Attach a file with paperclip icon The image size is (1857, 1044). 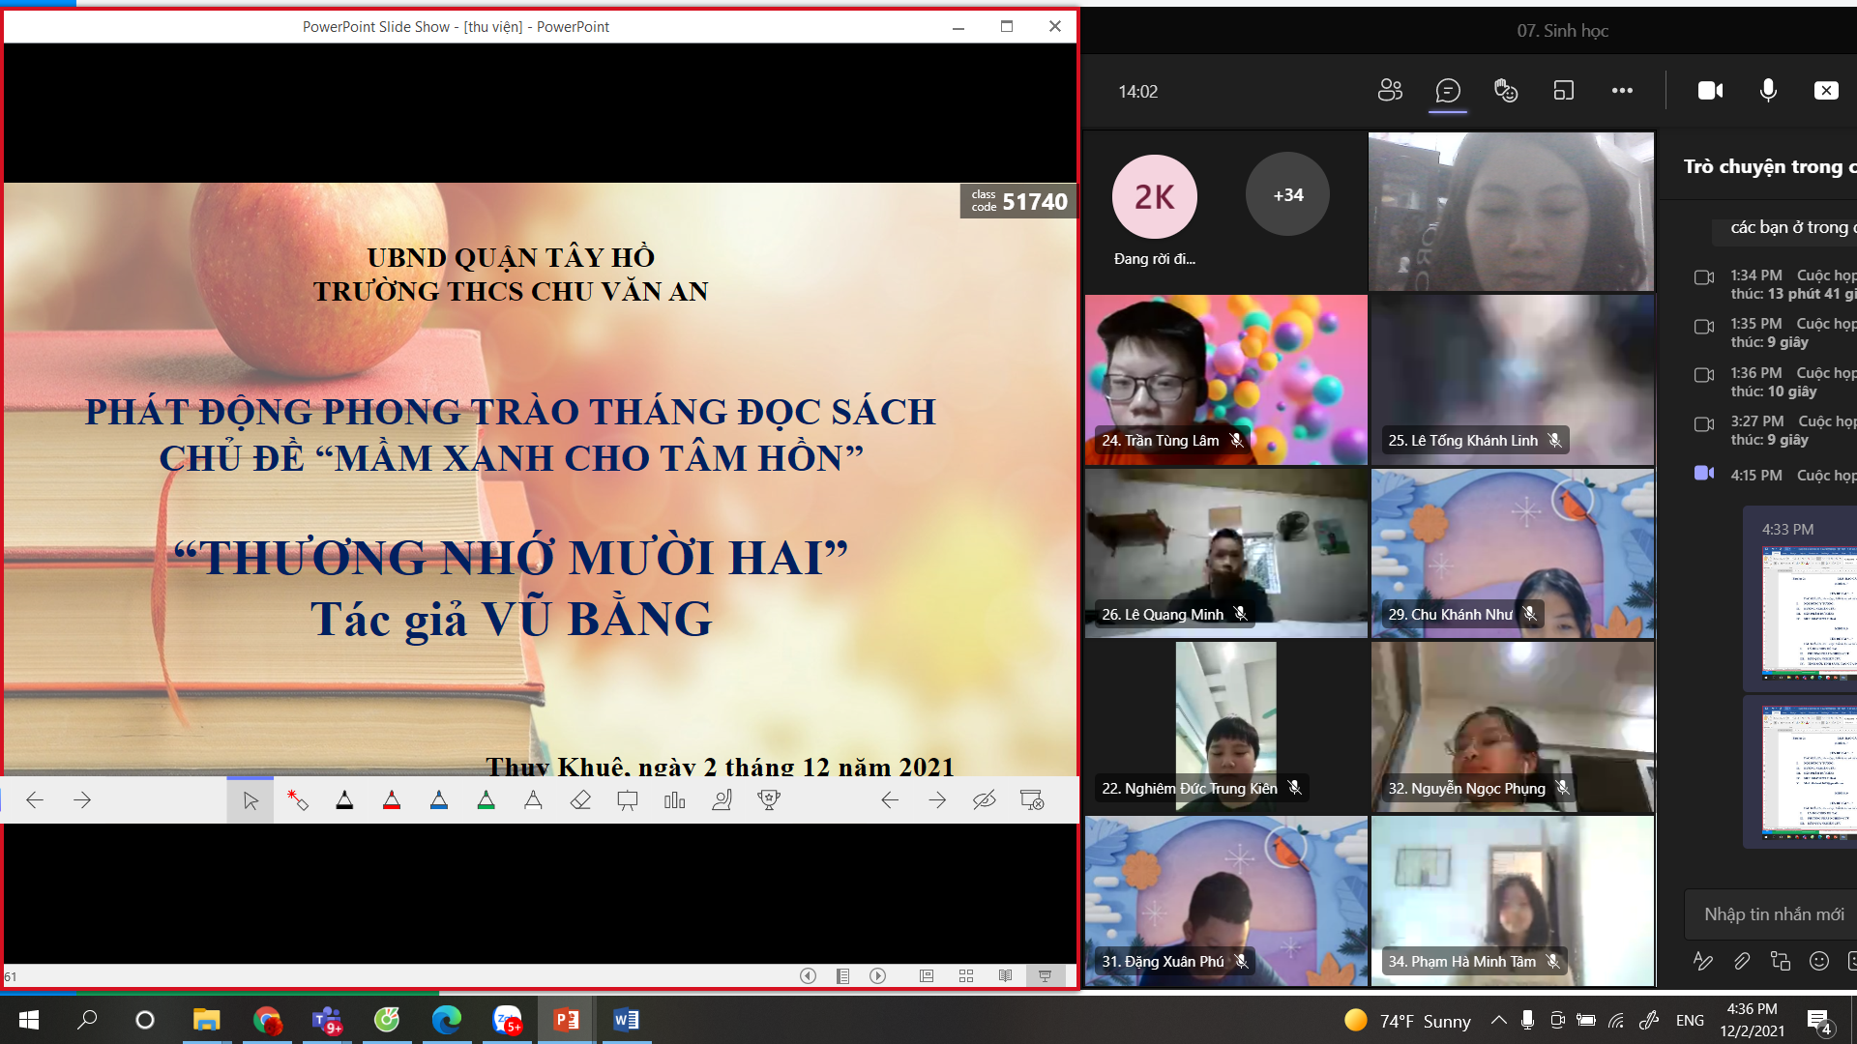click(x=1742, y=961)
